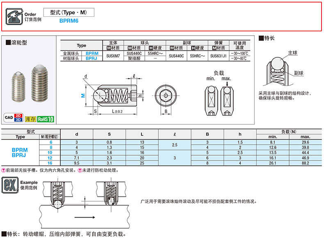The width and height of the screenshot is (324, 238).
Task: Click the Order telephone icon
Action: 14,16
